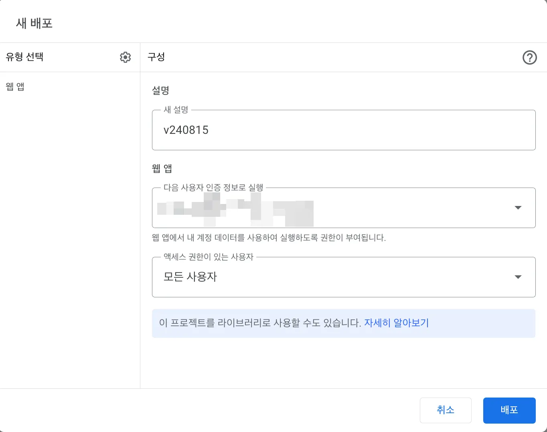
Task: Click the 새 배포 dialog title
Action: [x=34, y=23]
